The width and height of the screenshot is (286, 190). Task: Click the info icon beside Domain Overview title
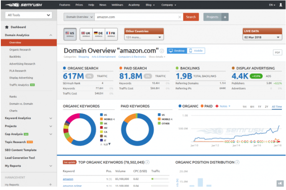point(162,51)
